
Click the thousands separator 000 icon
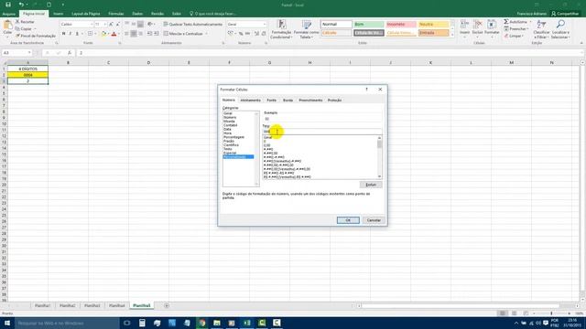click(x=247, y=34)
